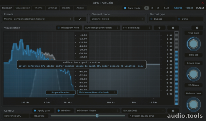Click the Reference SPL slider handle

tap(97, 116)
